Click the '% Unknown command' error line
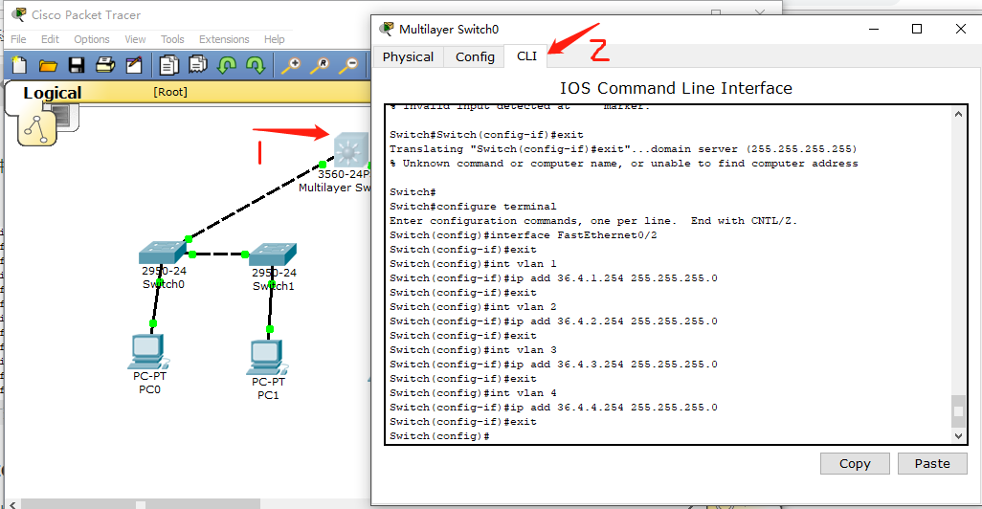Image resolution: width=982 pixels, height=509 pixels. [624, 164]
